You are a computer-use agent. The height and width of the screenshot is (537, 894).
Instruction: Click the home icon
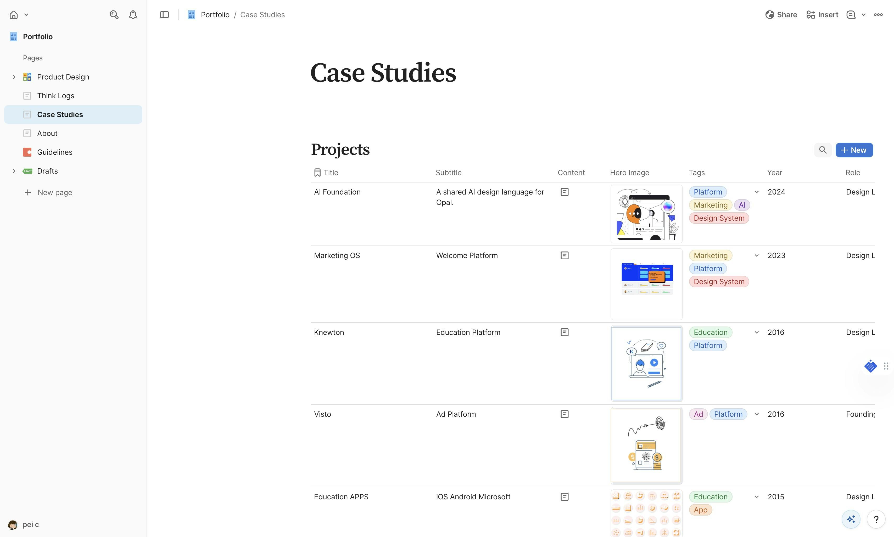point(14,15)
